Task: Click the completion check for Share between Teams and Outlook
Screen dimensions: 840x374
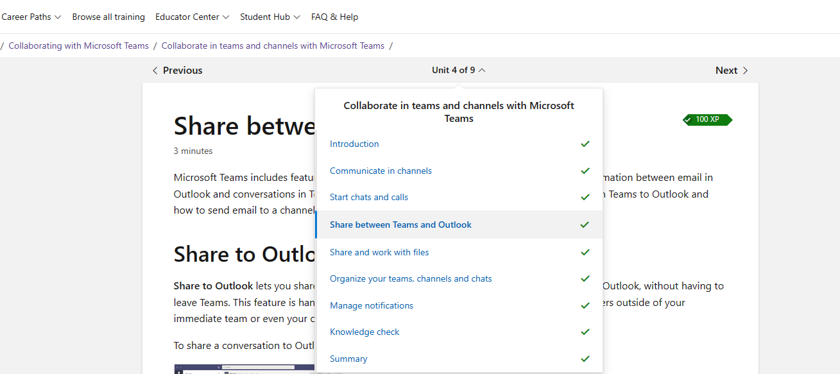Action: [x=585, y=225]
